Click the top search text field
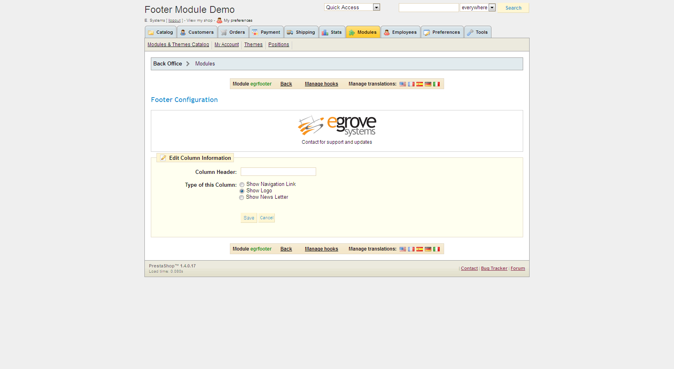The width and height of the screenshot is (674, 369). 428,8
